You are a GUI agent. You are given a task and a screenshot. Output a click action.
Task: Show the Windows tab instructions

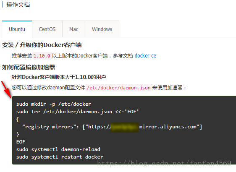[102, 29]
